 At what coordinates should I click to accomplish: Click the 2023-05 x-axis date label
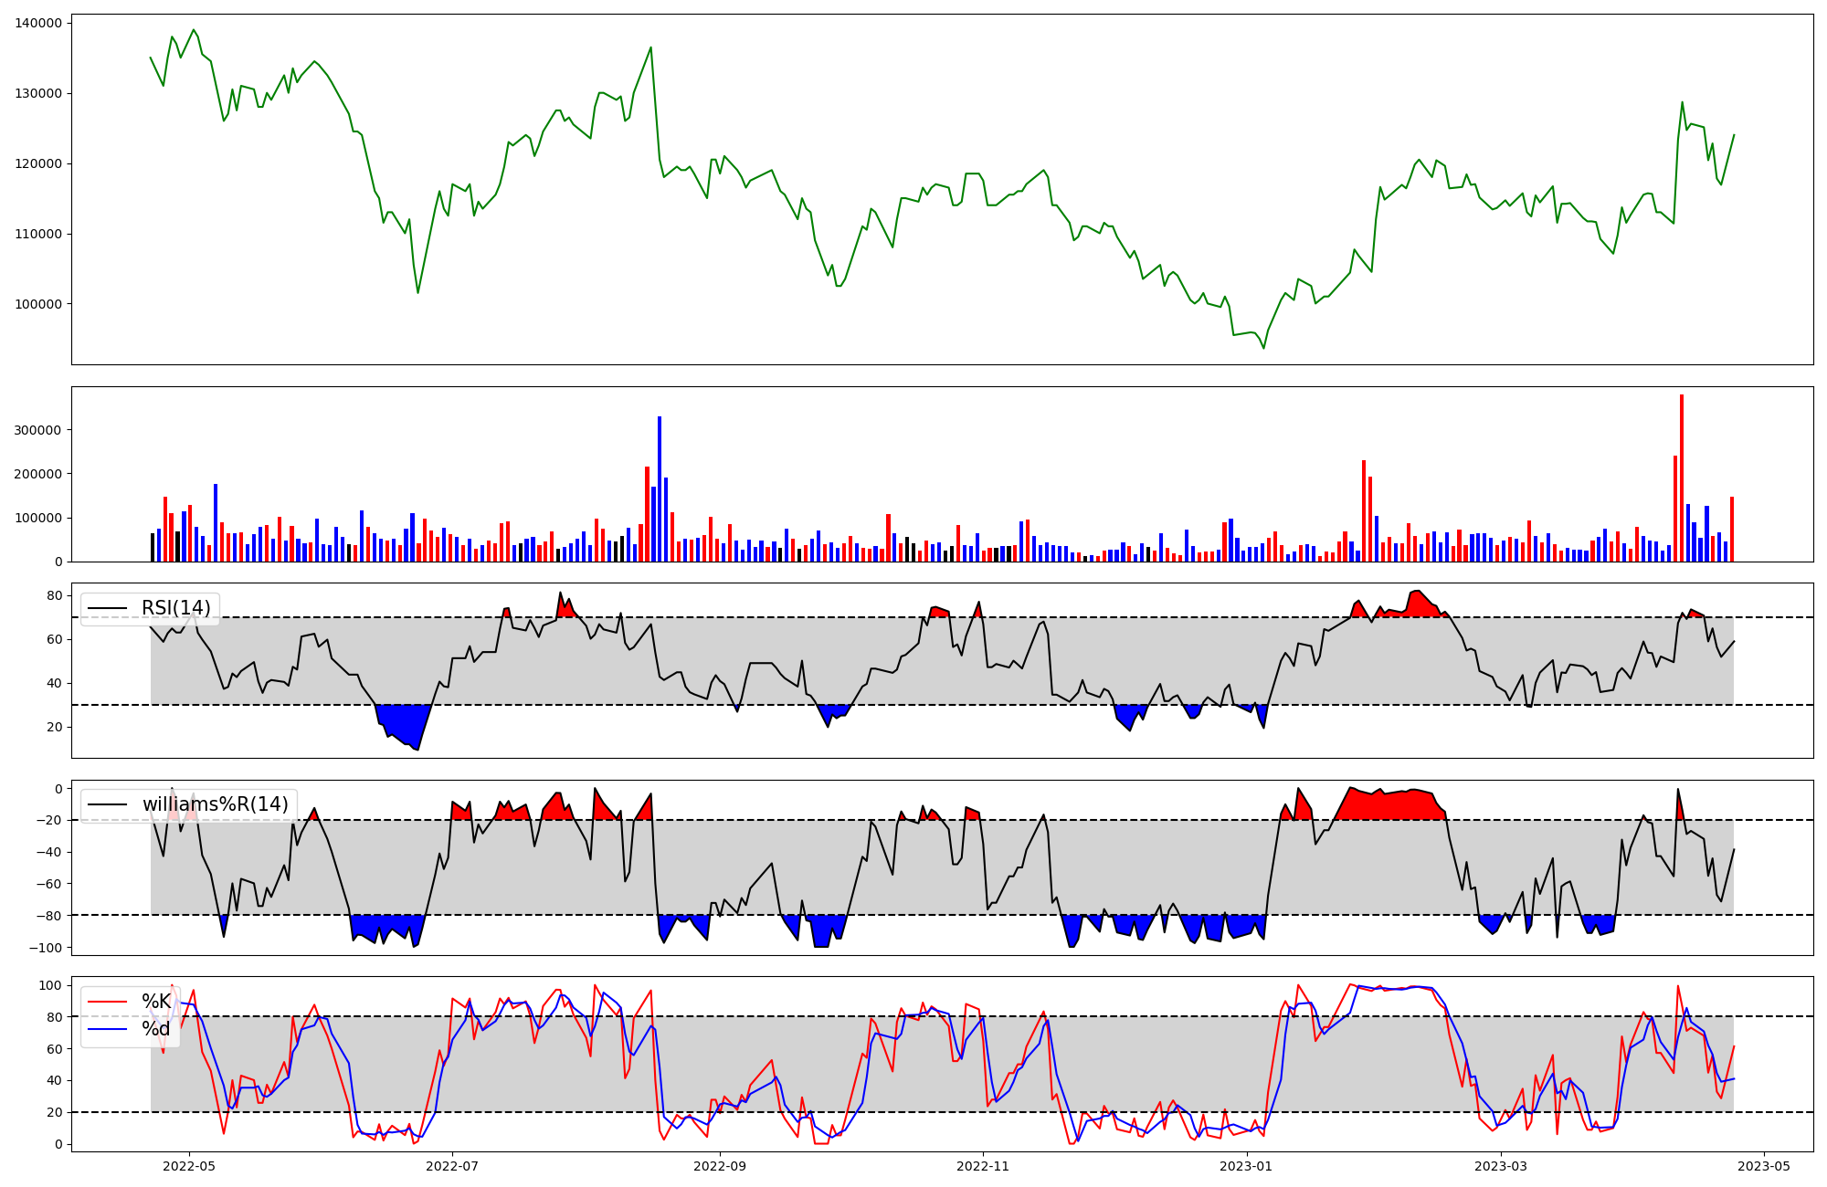click(x=1764, y=1166)
